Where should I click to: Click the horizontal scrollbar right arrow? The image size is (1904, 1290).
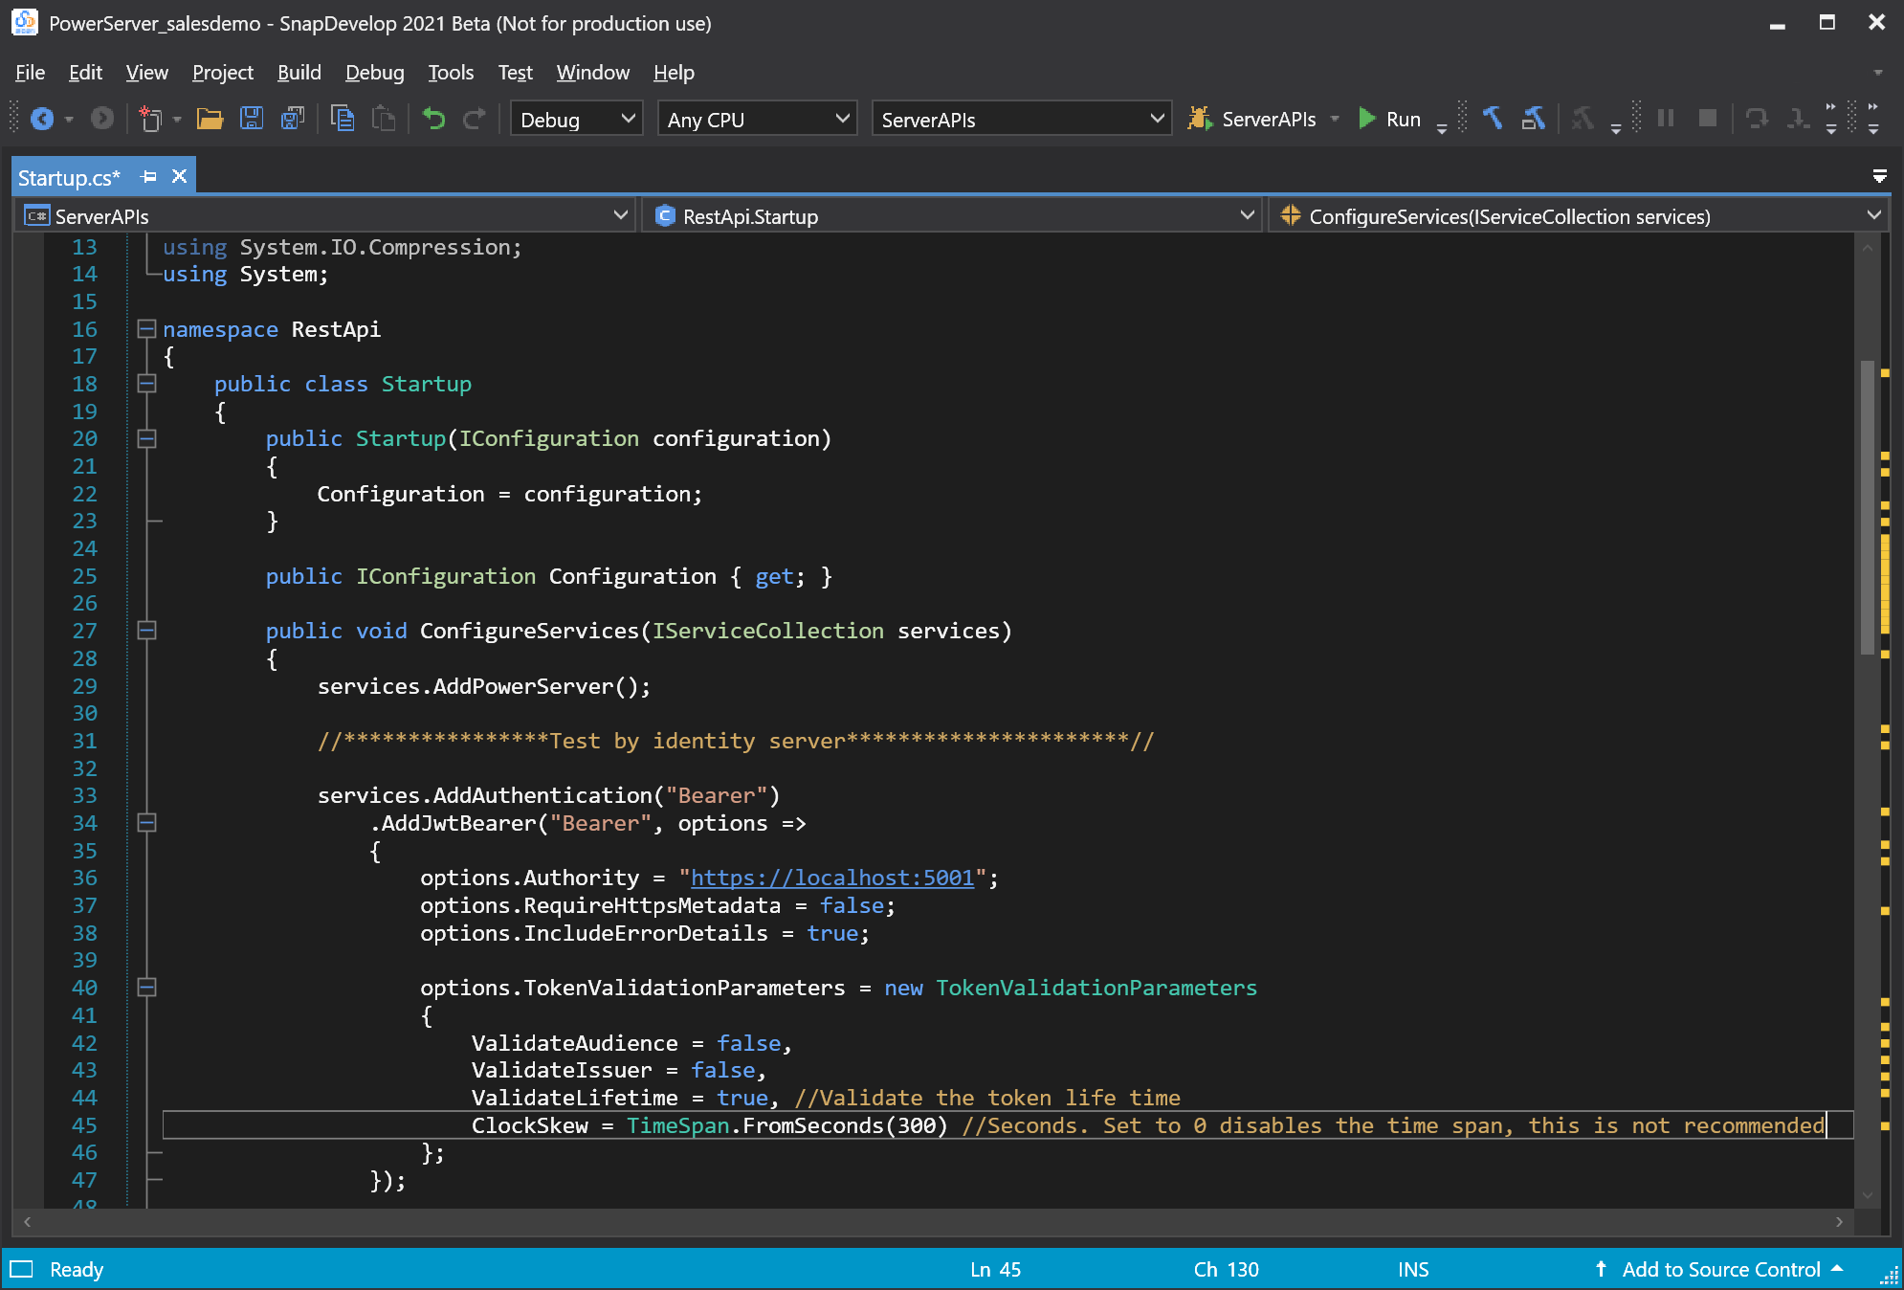pos(1839,1221)
